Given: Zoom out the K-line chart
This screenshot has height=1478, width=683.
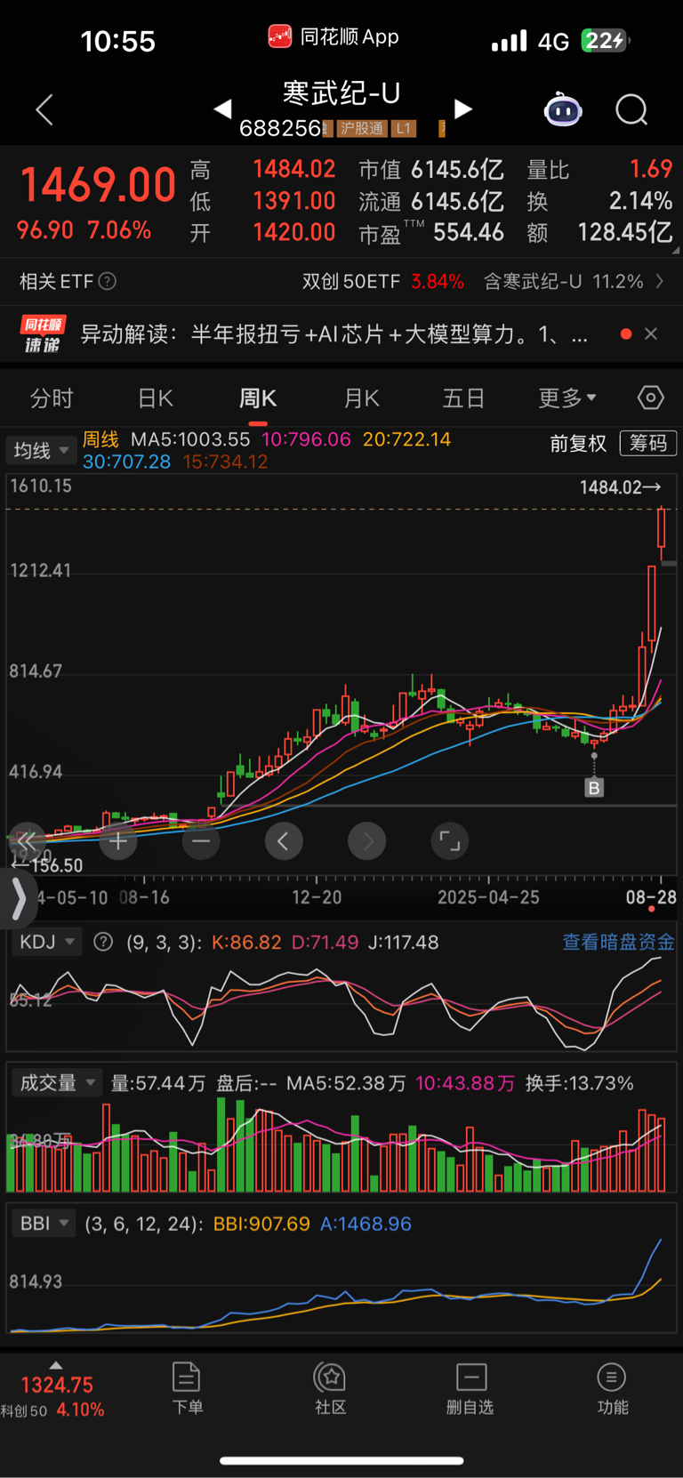Looking at the screenshot, I should tap(201, 840).
